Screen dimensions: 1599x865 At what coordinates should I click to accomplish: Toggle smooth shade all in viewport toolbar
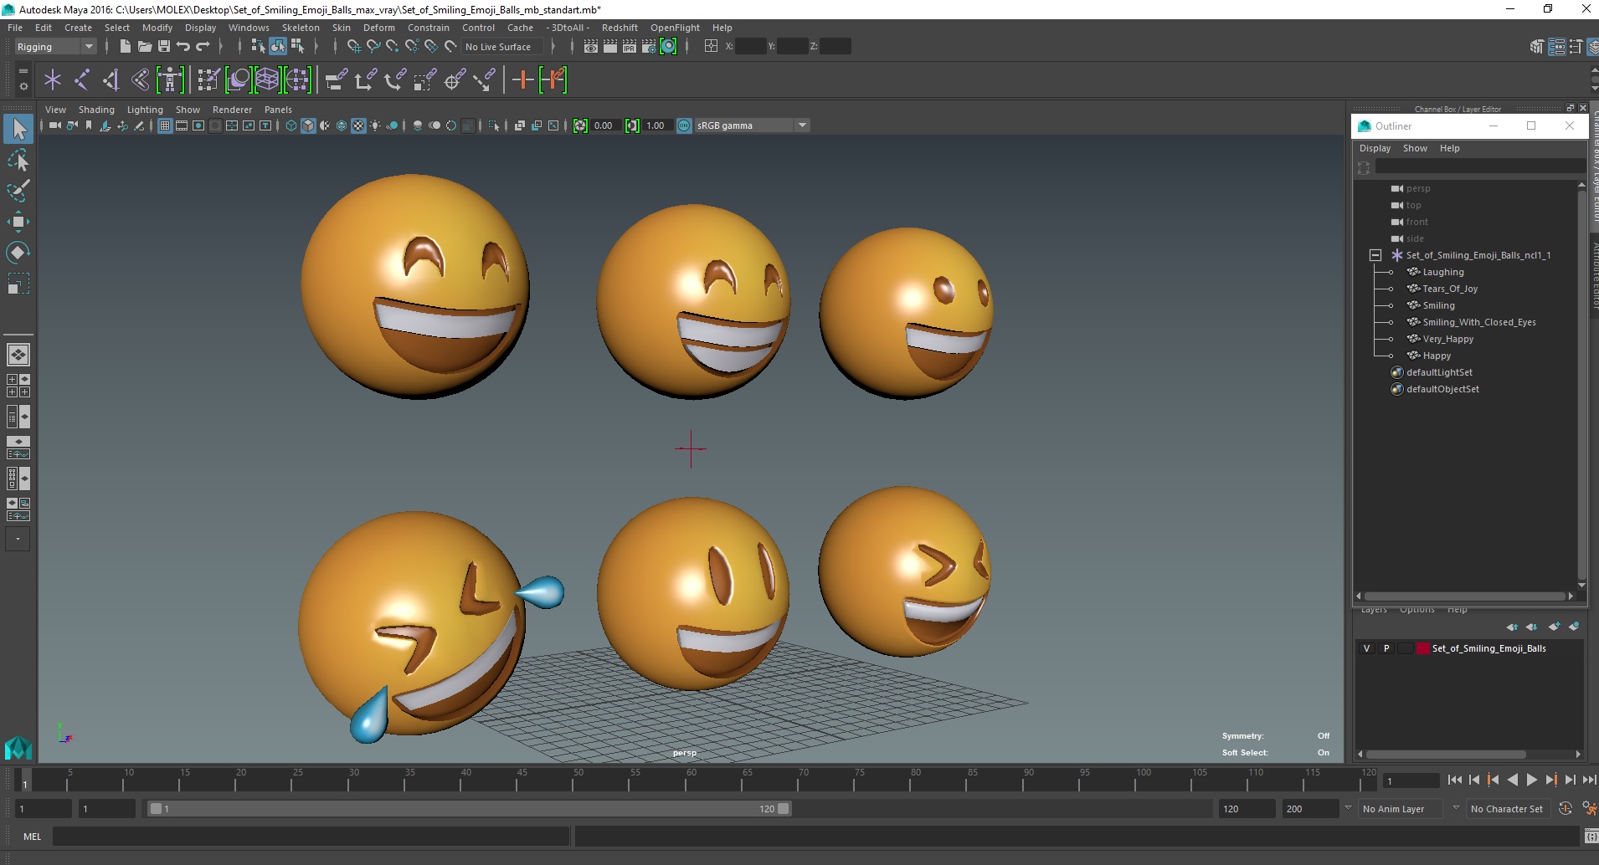coord(308,125)
